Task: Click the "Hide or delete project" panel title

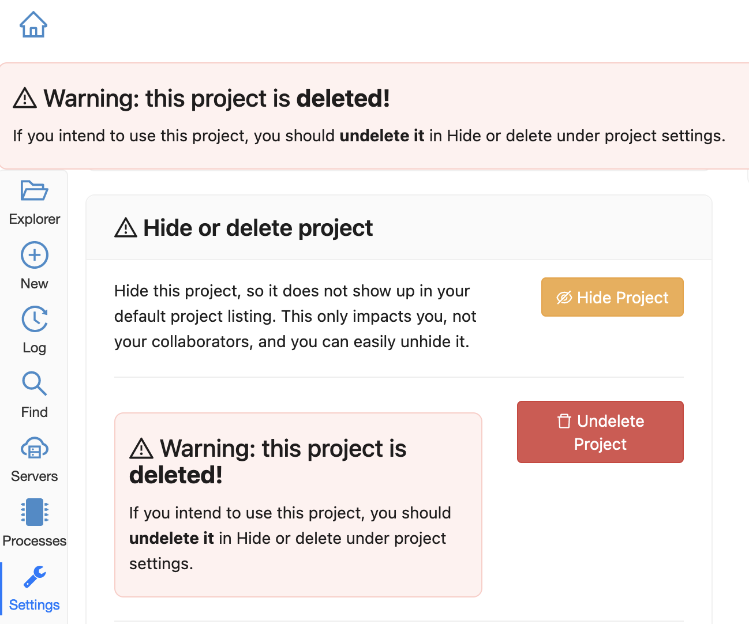Action: [258, 228]
